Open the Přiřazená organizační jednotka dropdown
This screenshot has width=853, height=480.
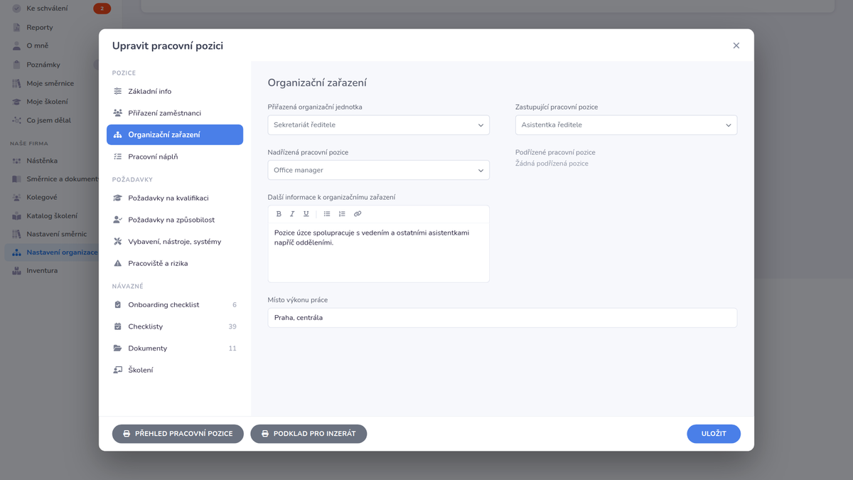379,125
